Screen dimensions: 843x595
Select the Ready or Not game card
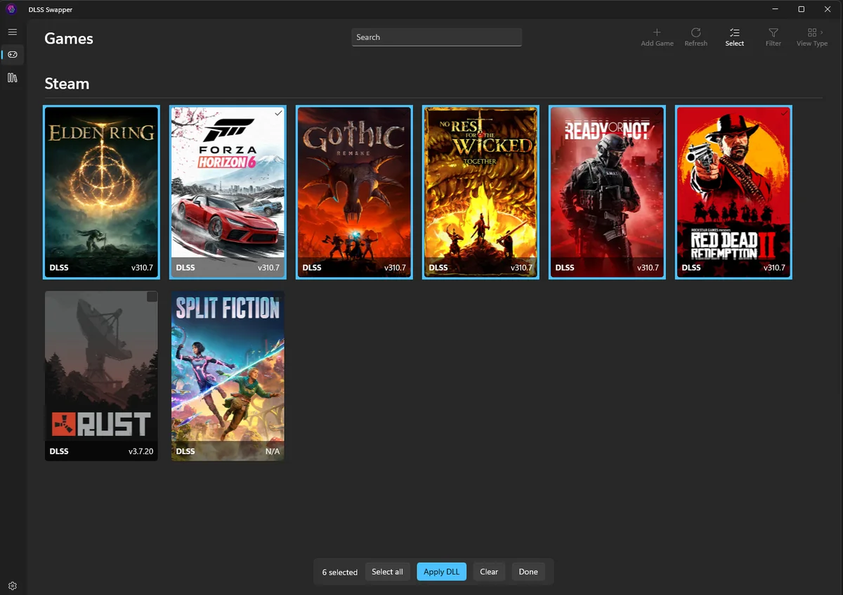(607, 192)
